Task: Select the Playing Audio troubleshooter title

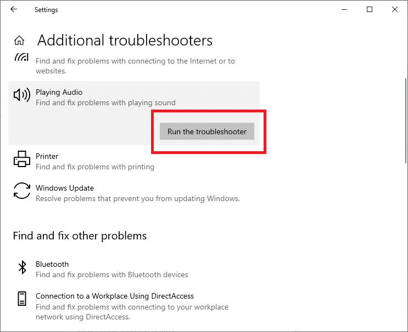Action: pos(59,92)
